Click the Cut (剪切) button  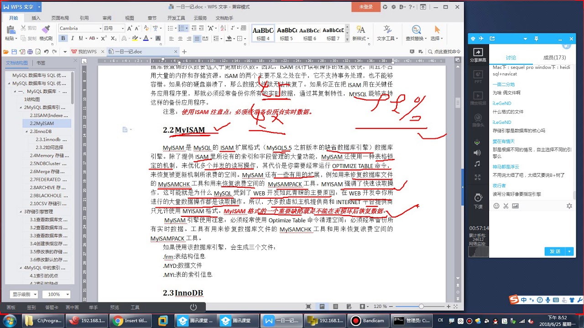28,28
